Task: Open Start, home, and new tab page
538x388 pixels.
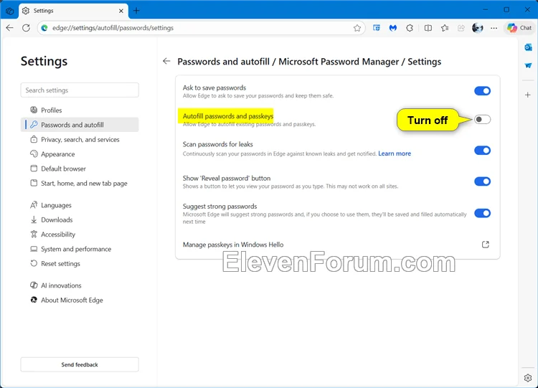Action: 80,183
